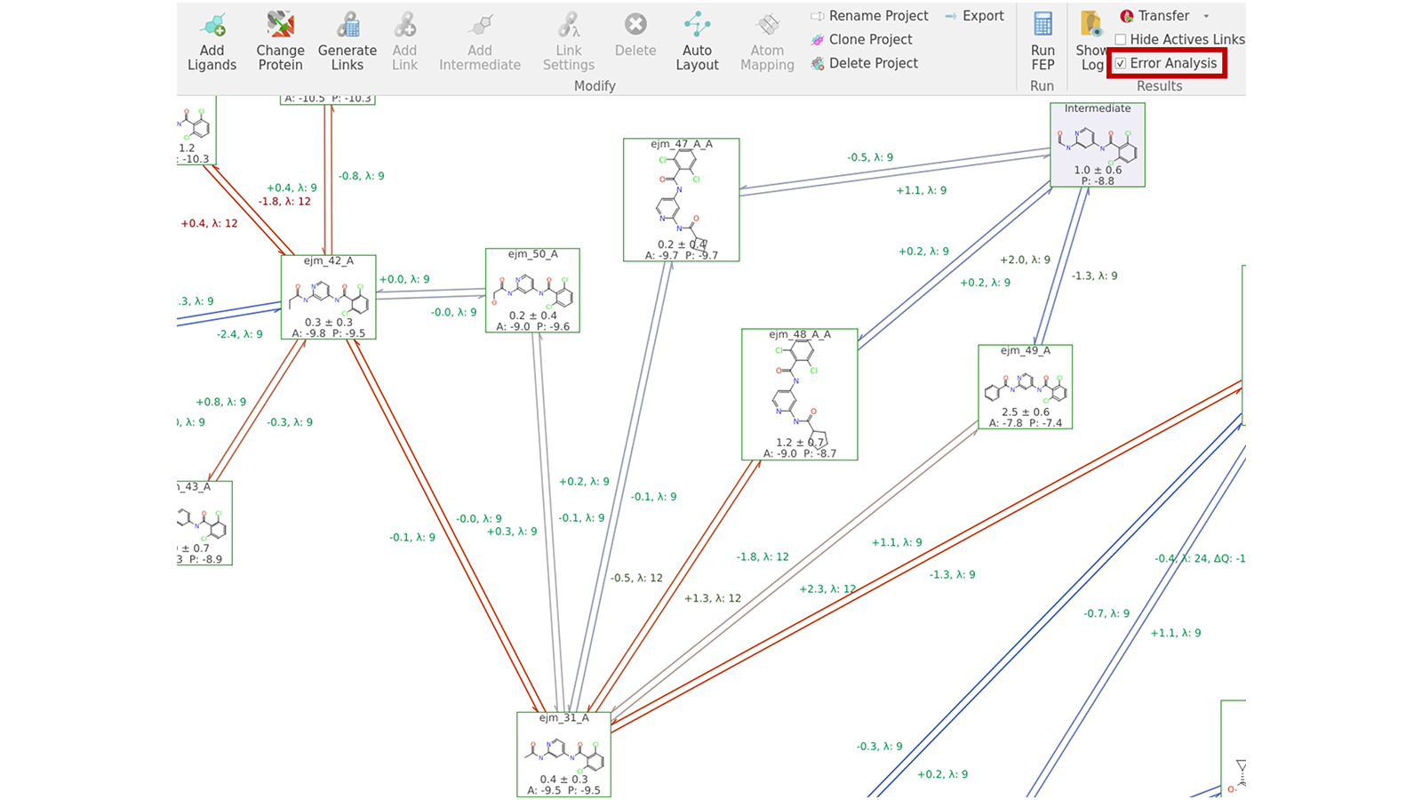Click the '-0.7, λ: 9' link label

point(1106,613)
